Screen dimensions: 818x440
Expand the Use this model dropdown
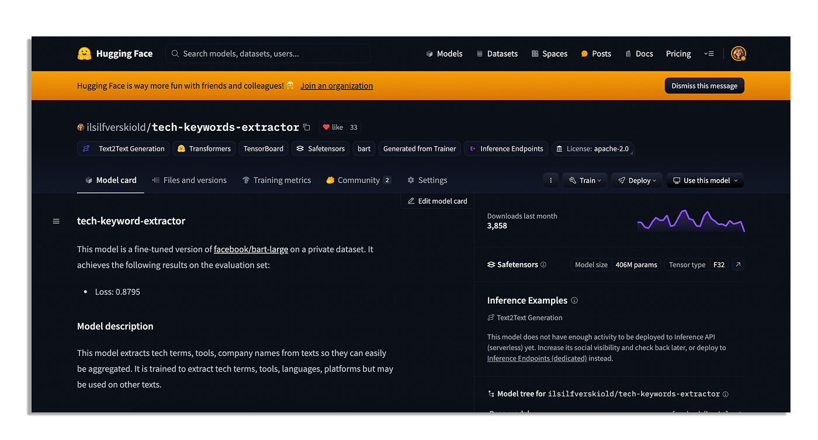pyautogui.click(x=705, y=181)
